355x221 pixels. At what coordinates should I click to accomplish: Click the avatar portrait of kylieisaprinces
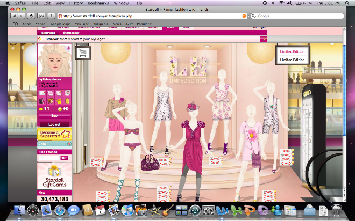pyautogui.click(x=55, y=60)
